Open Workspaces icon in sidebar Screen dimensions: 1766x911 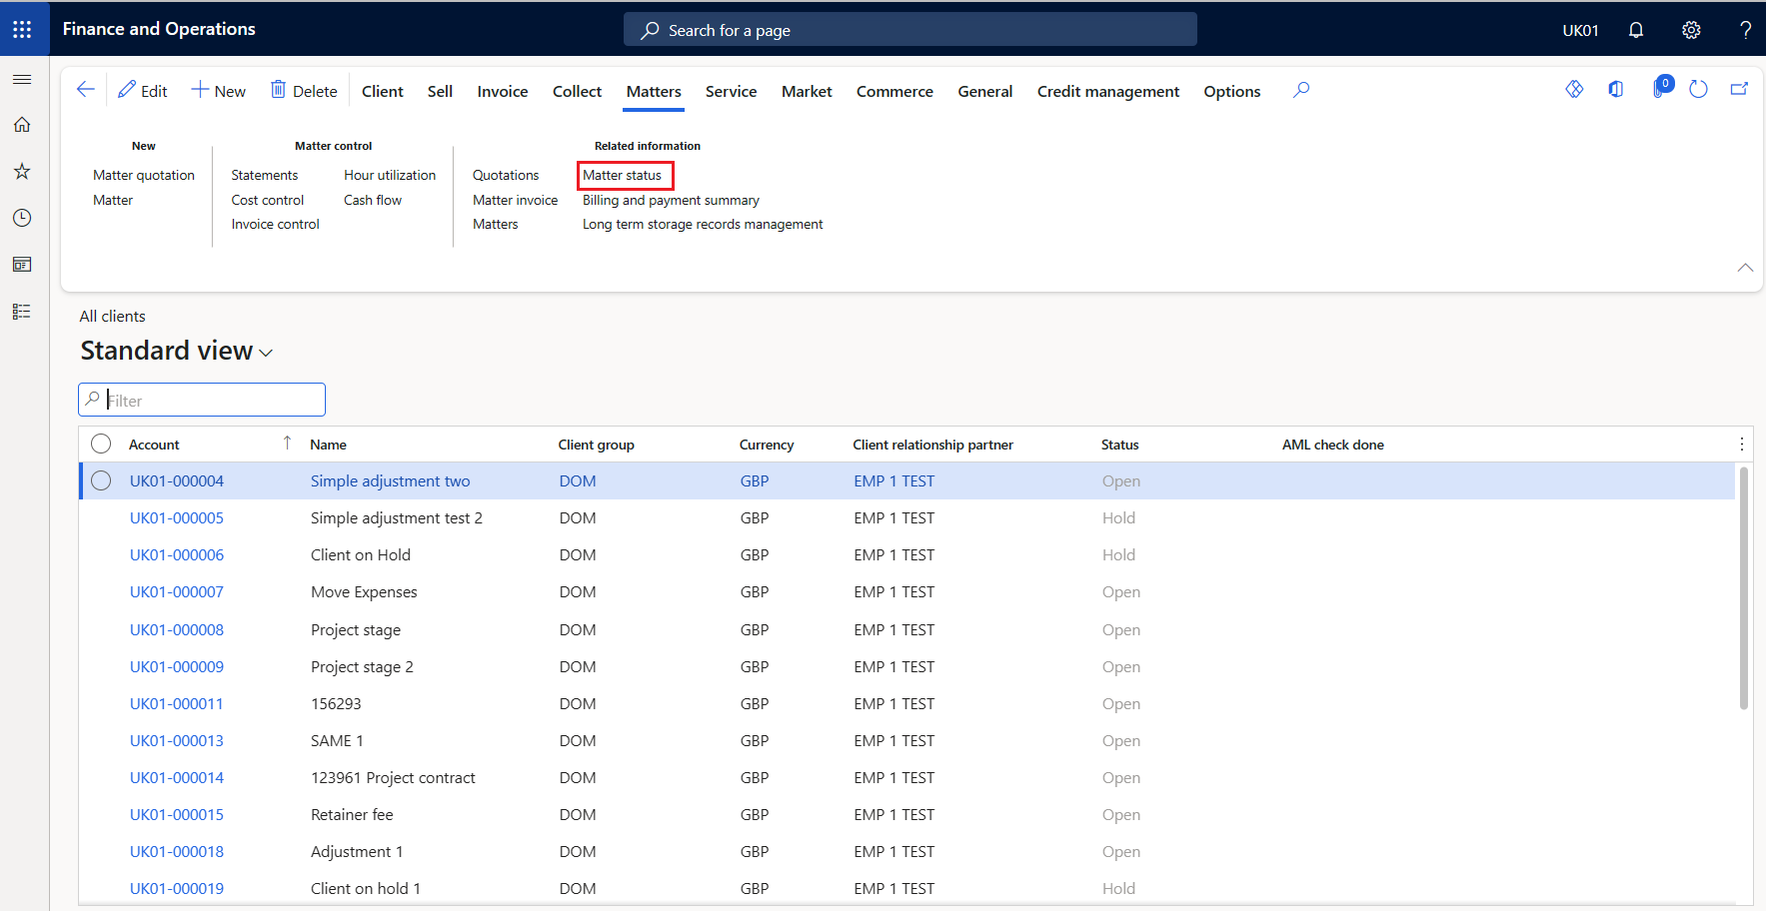pos(22,265)
